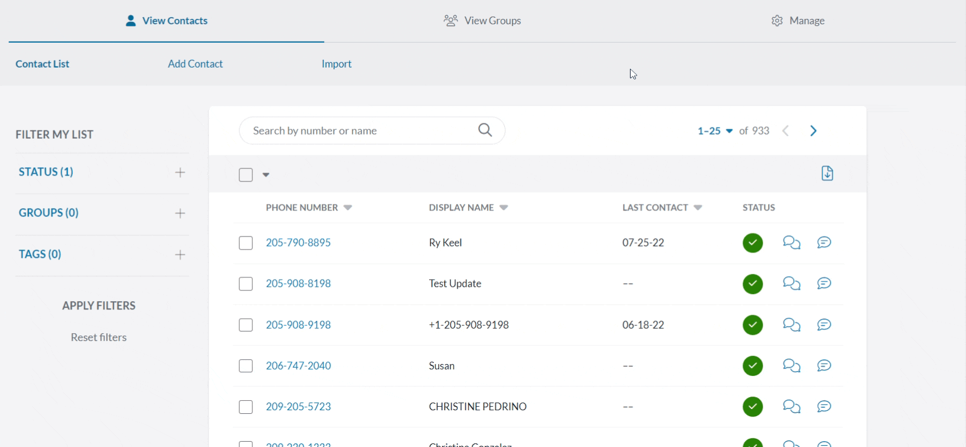966x447 pixels.
Task: Open conversation history icon for Ry Keel
Action: tap(791, 242)
